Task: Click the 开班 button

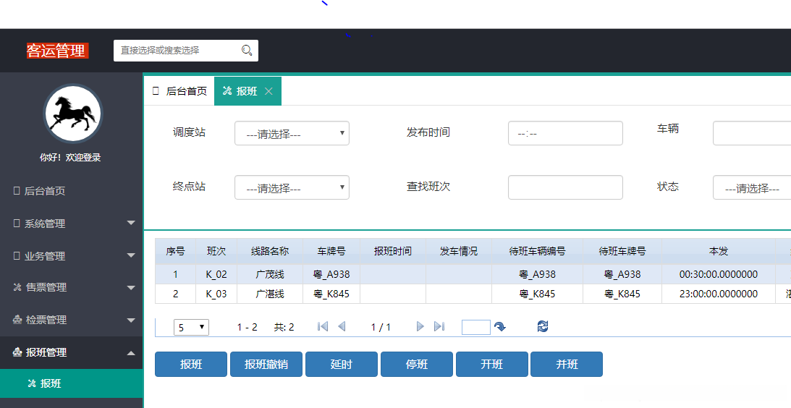Action: coord(492,364)
